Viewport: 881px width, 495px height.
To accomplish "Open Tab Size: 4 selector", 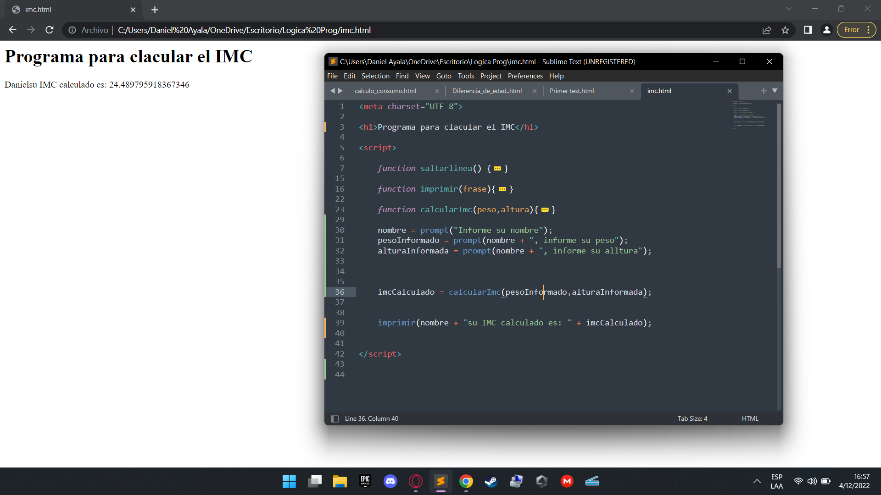I will 692,419.
